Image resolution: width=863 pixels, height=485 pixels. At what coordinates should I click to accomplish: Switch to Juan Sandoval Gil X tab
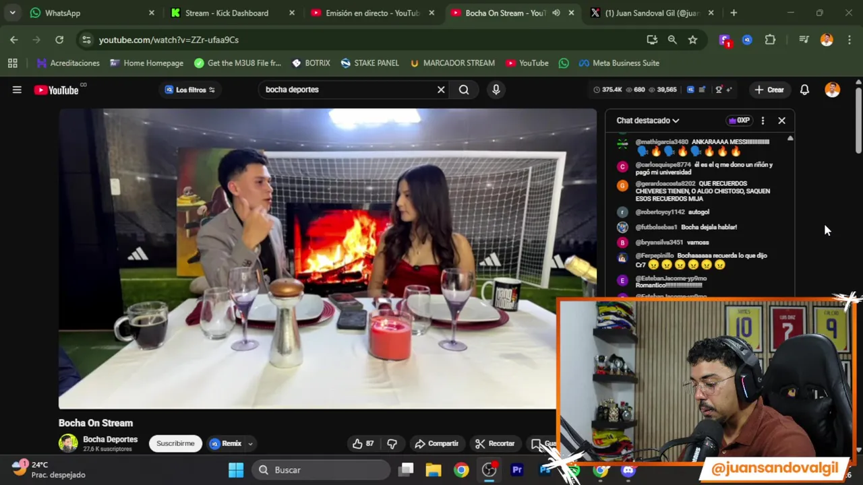click(x=653, y=13)
